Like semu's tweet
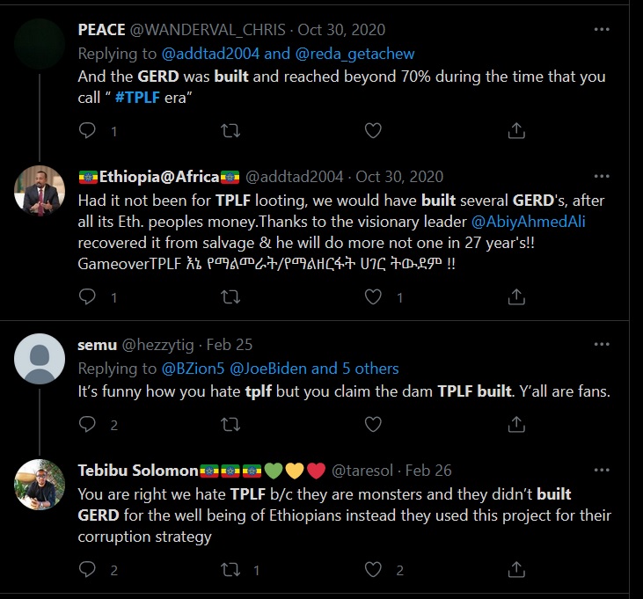 tap(373, 424)
